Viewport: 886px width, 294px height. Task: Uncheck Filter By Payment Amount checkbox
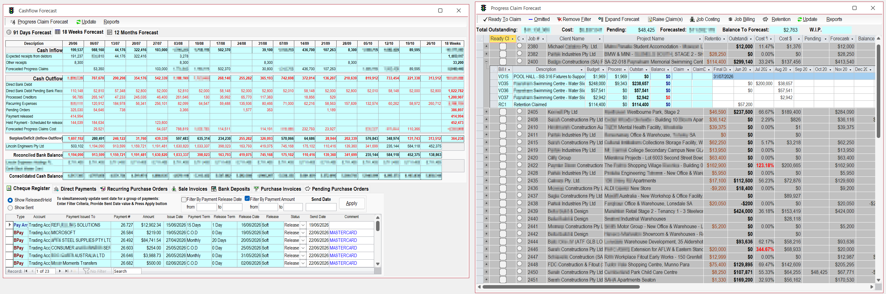[x=247, y=199]
